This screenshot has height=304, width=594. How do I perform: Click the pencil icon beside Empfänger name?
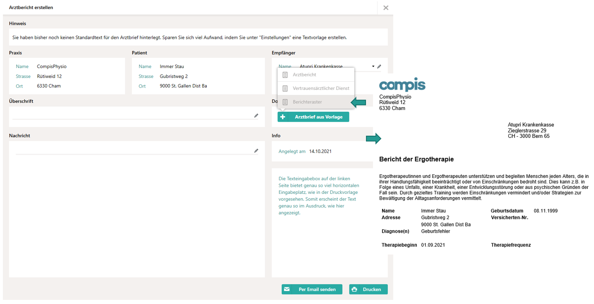pyautogui.click(x=379, y=66)
